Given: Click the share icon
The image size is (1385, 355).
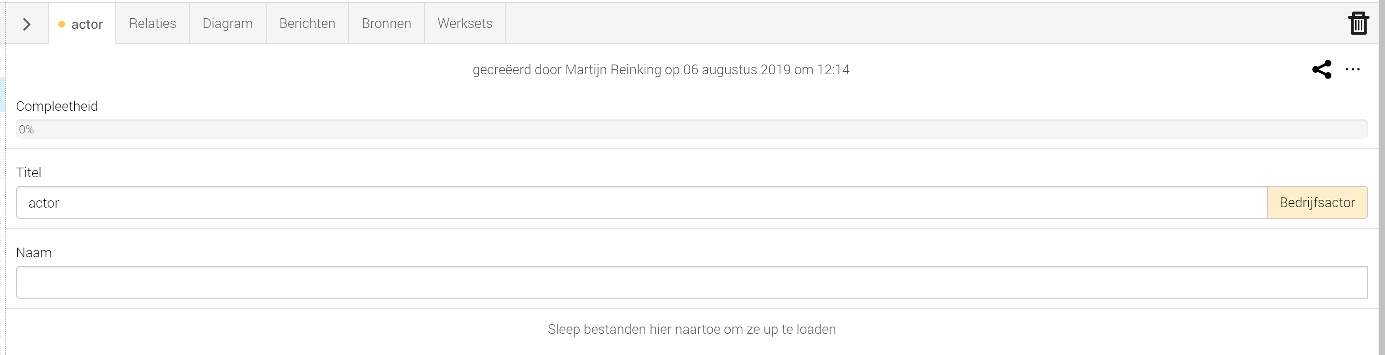Looking at the screenshot, I should tap(1321, 69).
